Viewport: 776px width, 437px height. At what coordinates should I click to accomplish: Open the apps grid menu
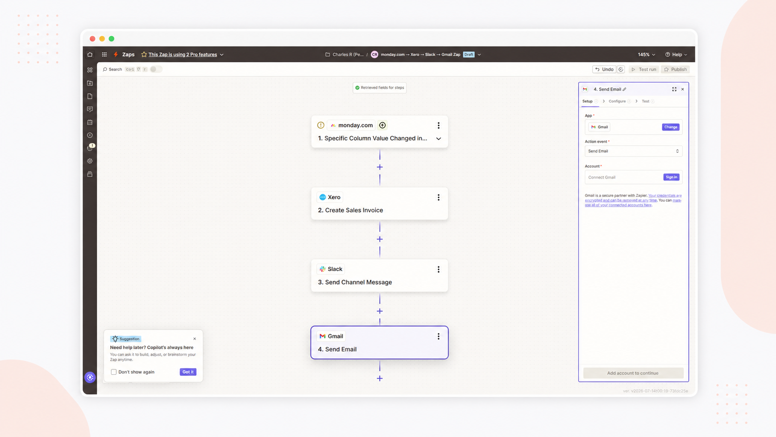[104, 54]
